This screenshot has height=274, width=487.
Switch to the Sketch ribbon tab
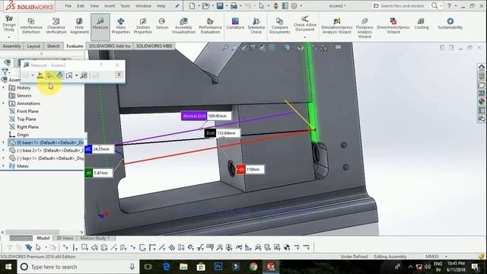click(x=53, y=46)
